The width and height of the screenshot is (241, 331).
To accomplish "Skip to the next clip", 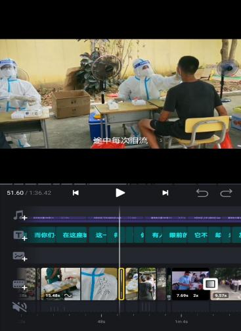I will pyautogui.click(x=165, y=193).
